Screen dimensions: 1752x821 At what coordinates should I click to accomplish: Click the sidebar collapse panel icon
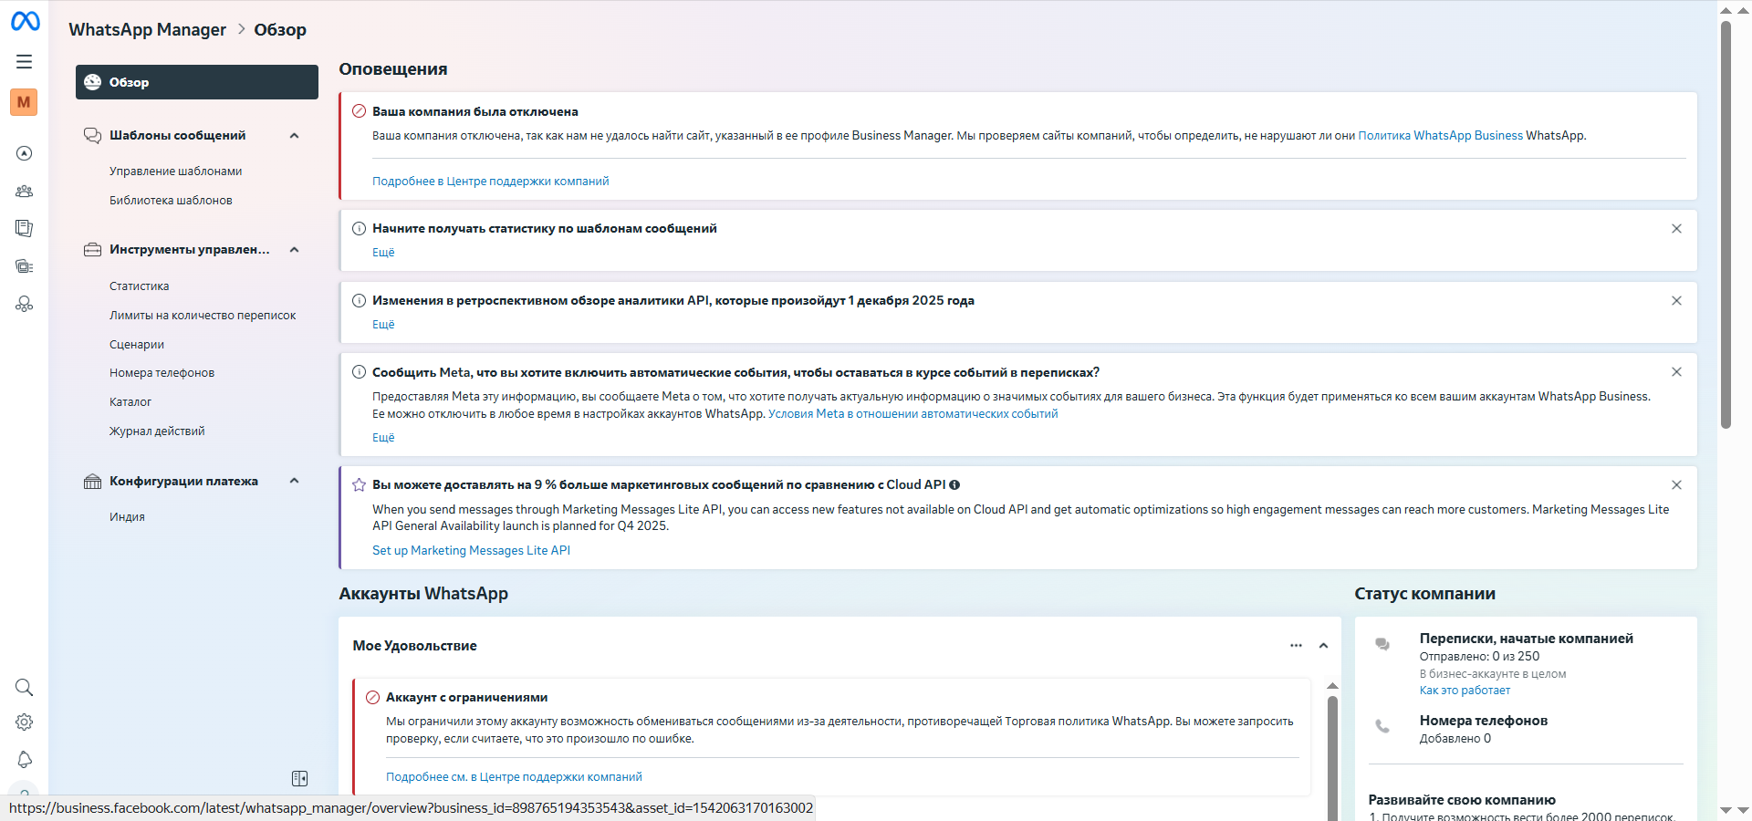click(x=299, y=778)
